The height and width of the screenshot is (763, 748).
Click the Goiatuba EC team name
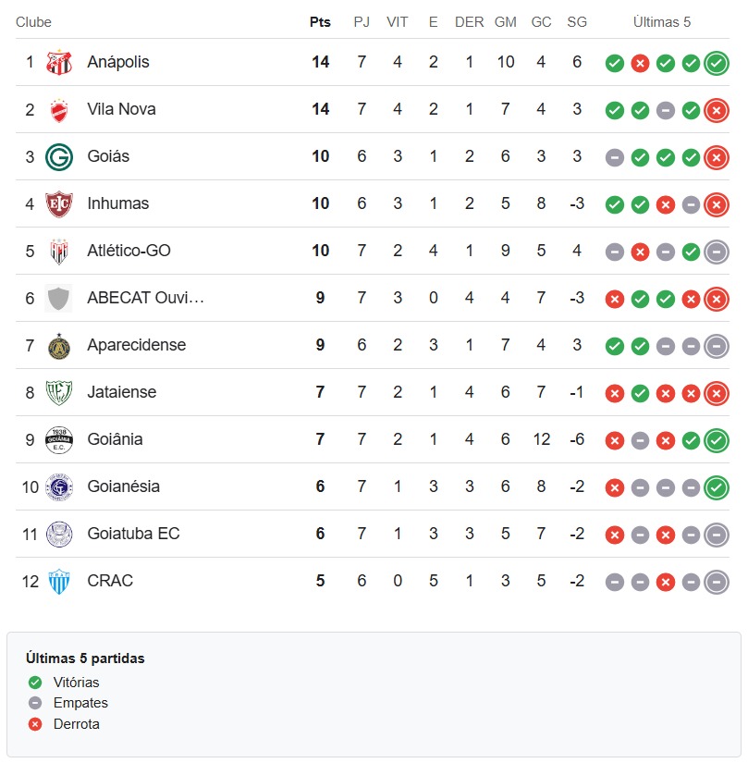(x=133, y=534)
